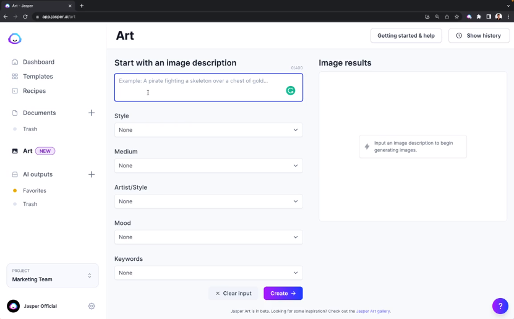
Task: Open the Artist/Style dropdown
Action: tap(208, 202)
